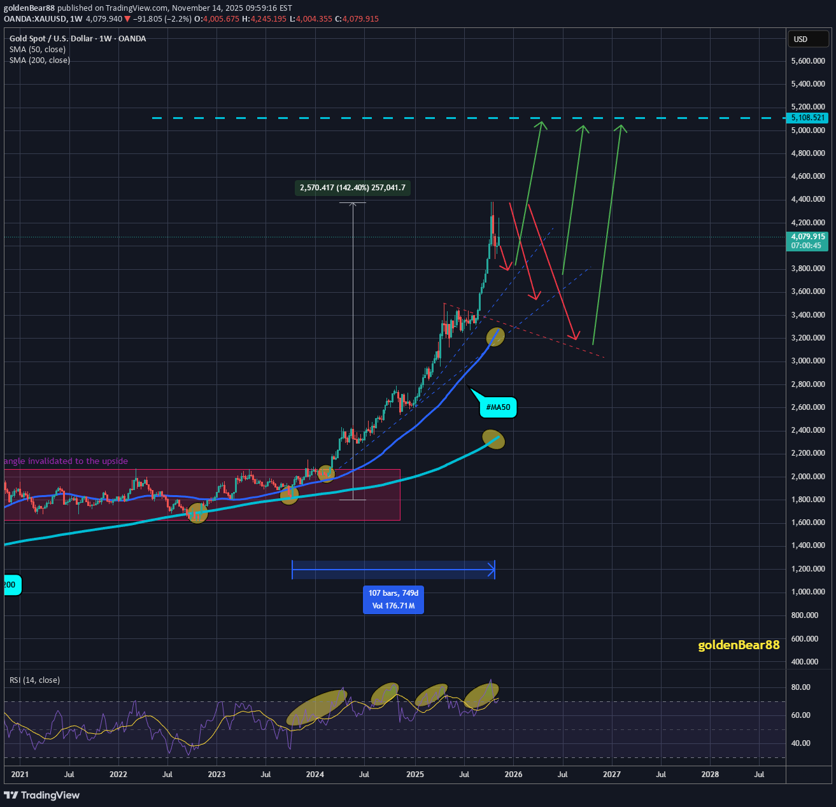Click the RSI (14, close) indicator label
Viewport: 836px width, 807px height.
(x=34, y=680)
